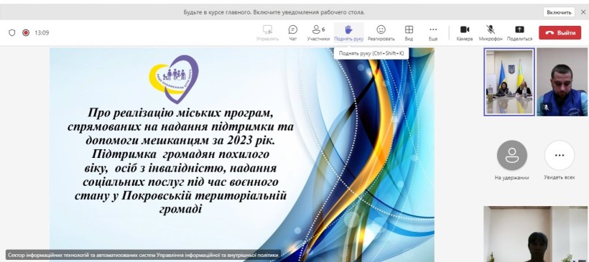Click the On hold participant avatar
Image resolution: width=589 pixels, height=262 pixels.
click(x=511, y=155)
